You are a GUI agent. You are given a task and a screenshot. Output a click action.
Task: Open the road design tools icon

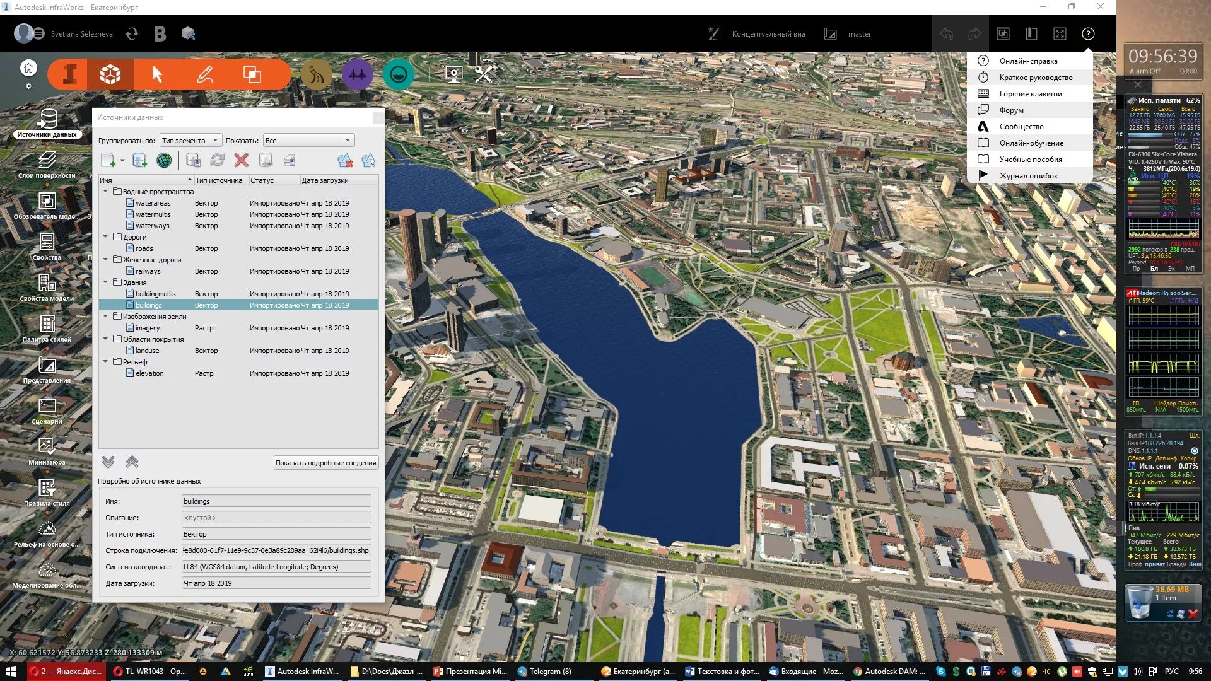click(316, 75)
